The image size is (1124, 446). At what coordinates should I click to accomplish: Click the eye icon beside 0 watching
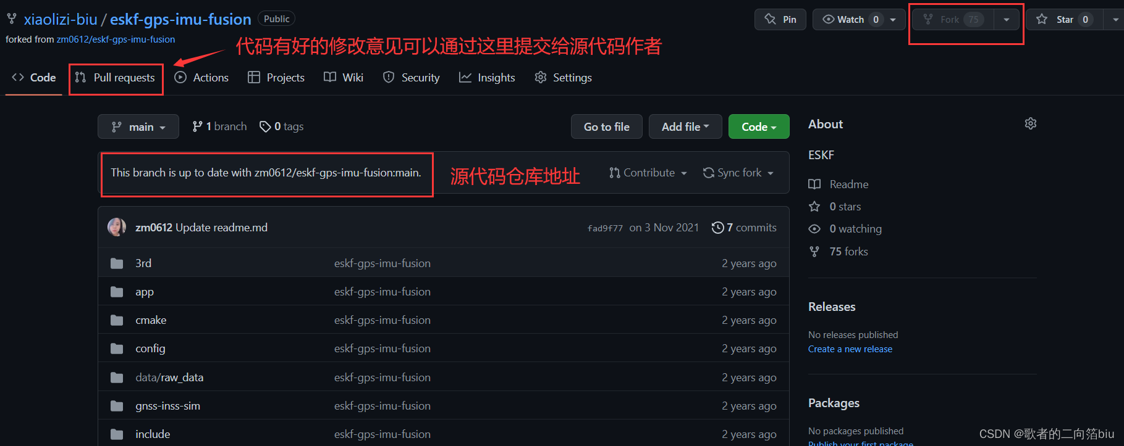tap(814, 229)
